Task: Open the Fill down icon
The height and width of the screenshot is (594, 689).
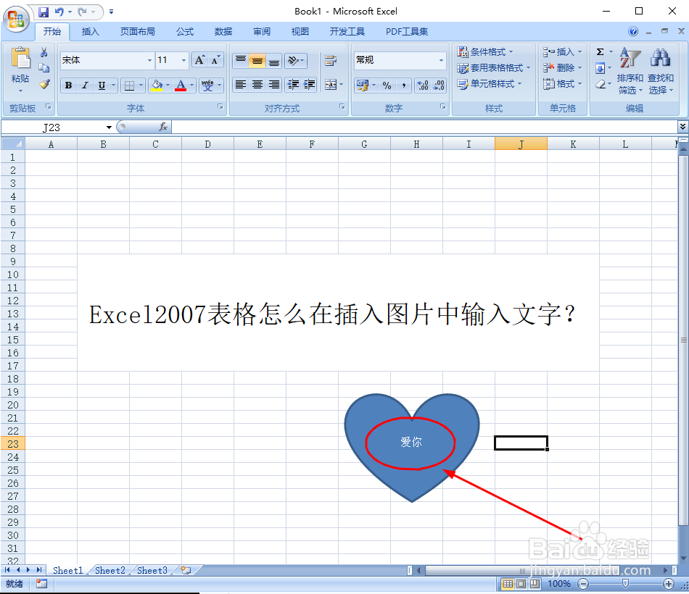Action: pos(601,68)
